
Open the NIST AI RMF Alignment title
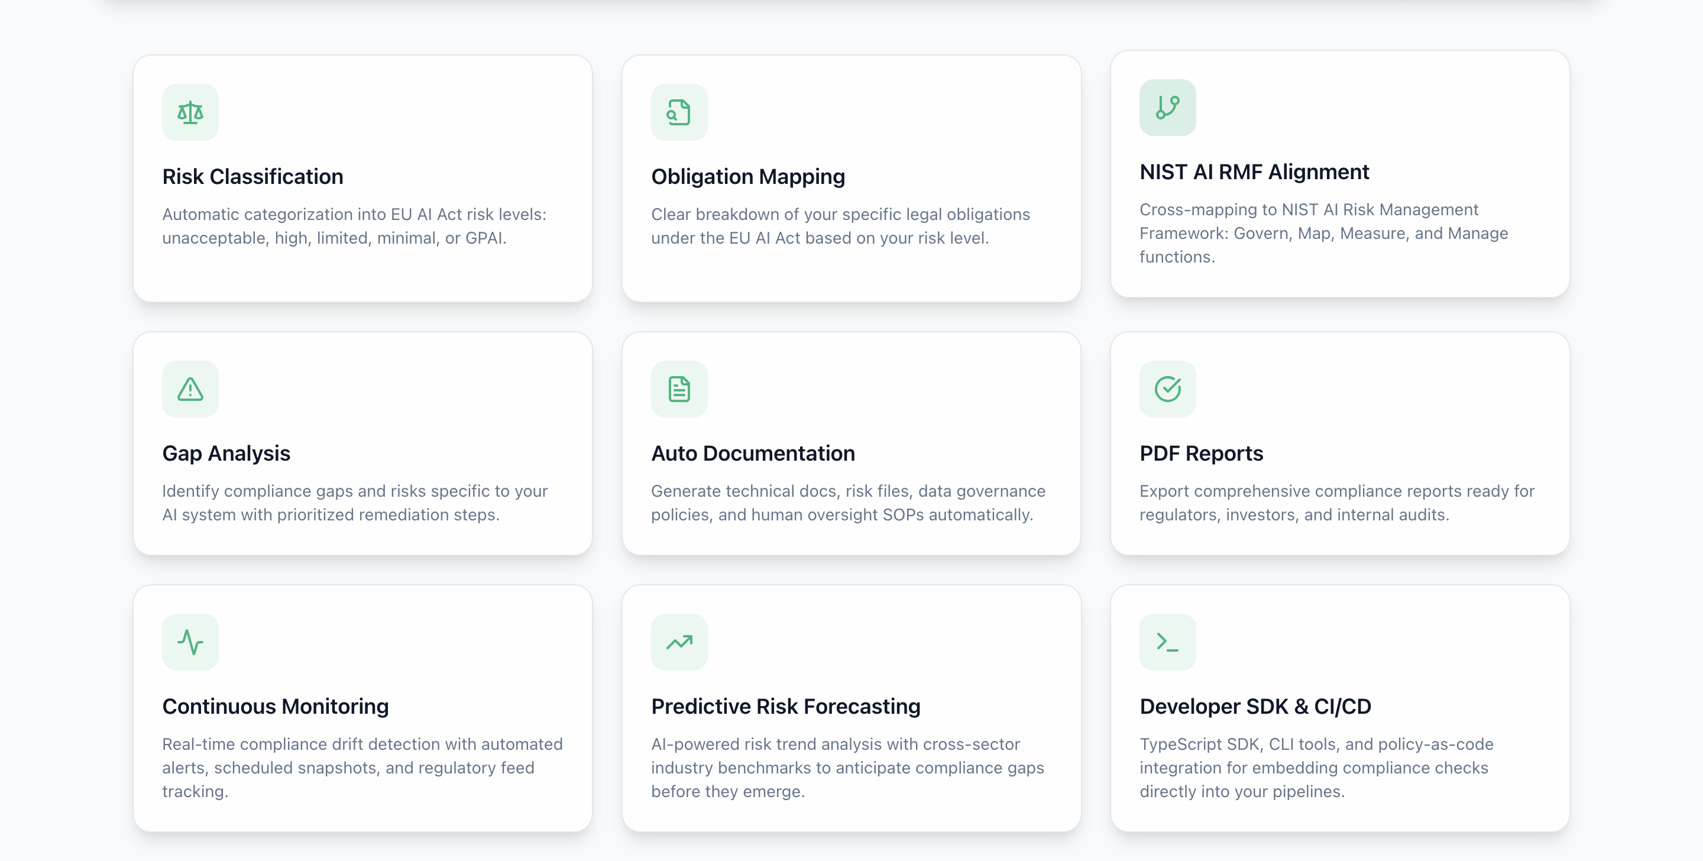(1254, 172)
